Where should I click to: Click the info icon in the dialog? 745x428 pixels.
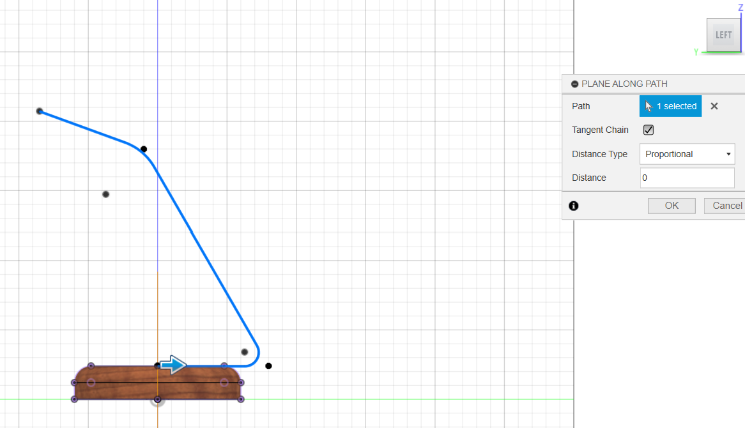pyautogui.click(x=574, y=206)
